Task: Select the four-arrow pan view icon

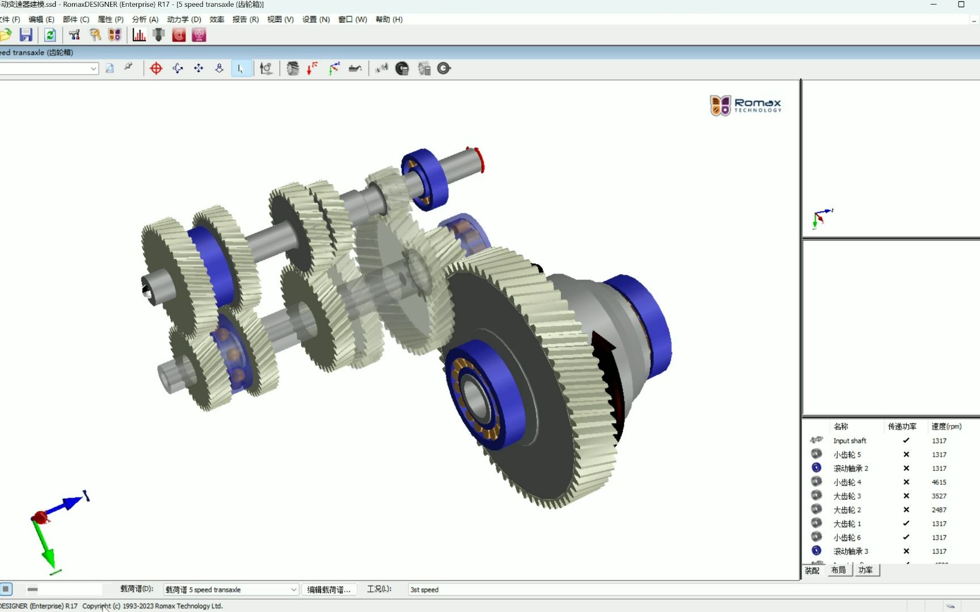Action: coord(198,69)
